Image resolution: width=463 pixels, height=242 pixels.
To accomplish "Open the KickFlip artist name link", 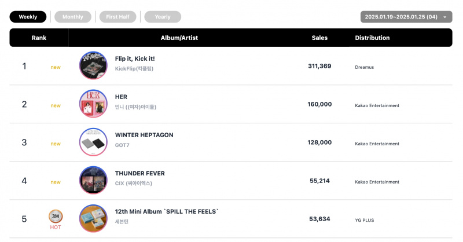I will pos(134,68).
